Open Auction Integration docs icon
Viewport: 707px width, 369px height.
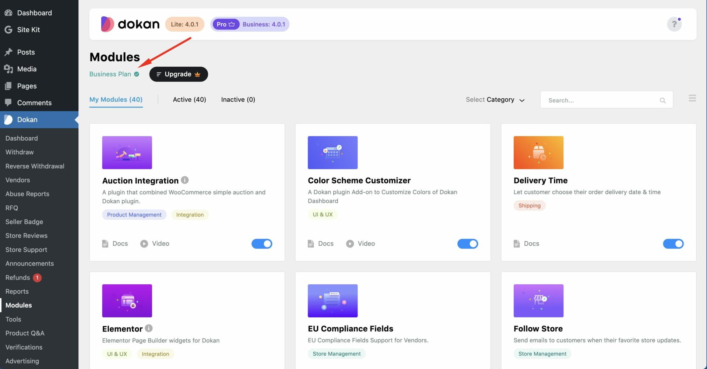point(105,244)
